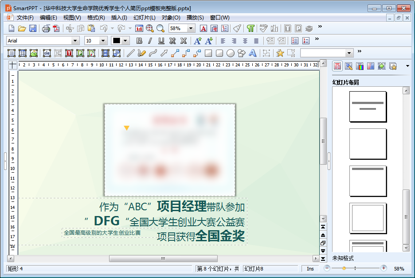Open the 幻灯片(L) menu
415x278 pixels.
tap(145, 18)
